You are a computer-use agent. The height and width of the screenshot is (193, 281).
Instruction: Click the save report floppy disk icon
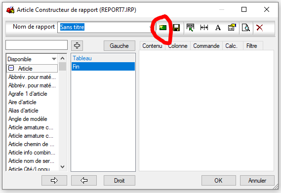[176, 28]
